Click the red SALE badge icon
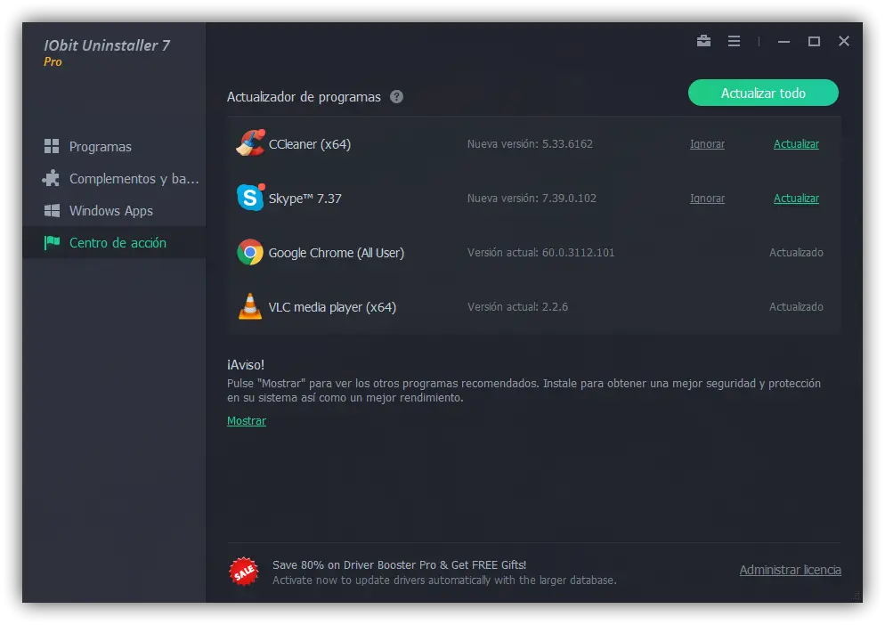Image resolution: width=885 pixels, height=625 pixels. pyautogui.click(x=244, y=572)
